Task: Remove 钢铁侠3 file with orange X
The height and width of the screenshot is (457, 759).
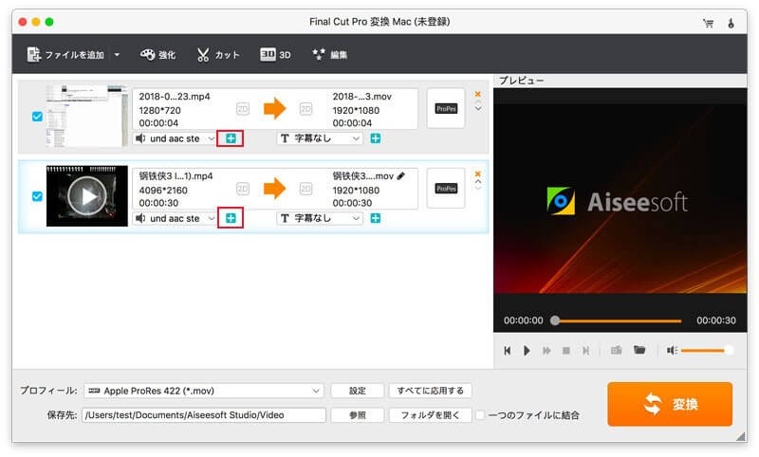Action: click(478, 174)
